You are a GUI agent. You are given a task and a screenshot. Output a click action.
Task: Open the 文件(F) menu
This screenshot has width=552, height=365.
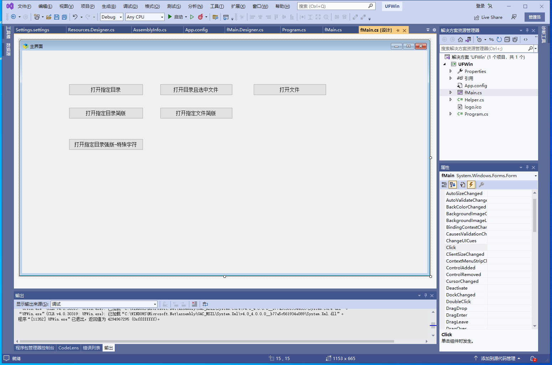(x=24, y=6)
